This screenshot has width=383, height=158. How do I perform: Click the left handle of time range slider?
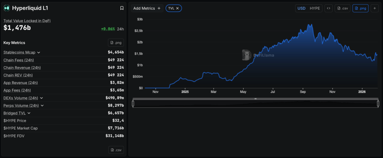point(133,104)
